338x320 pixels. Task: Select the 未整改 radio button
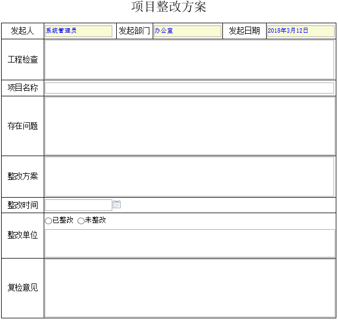(x=81, y=221)
